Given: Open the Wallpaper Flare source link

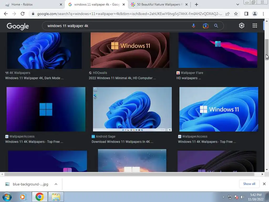Looking at the screenshot, I should click(190, 73).
